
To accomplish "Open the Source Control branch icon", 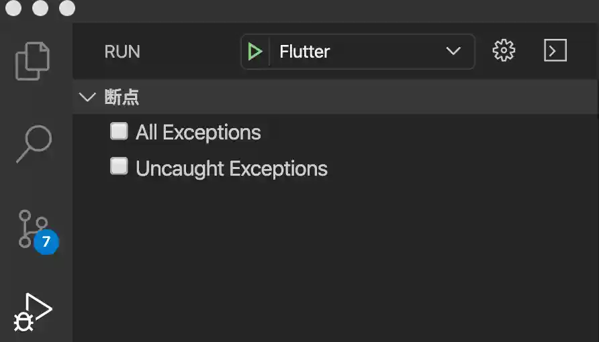I will click(31, 228).
